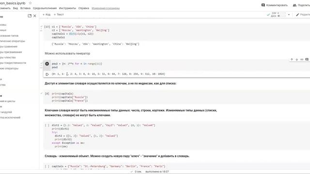
Task: Close the table of contents sidebar
Action: [35, 16]
